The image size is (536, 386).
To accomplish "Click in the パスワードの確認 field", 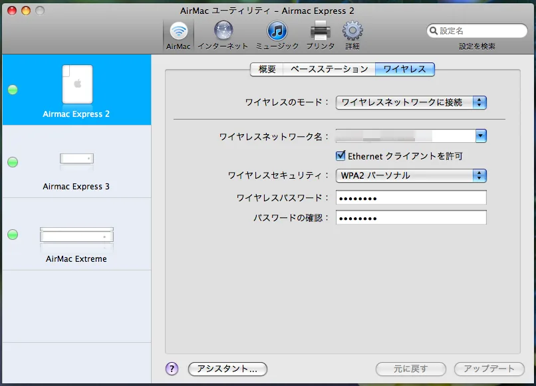I will point(411,218).
